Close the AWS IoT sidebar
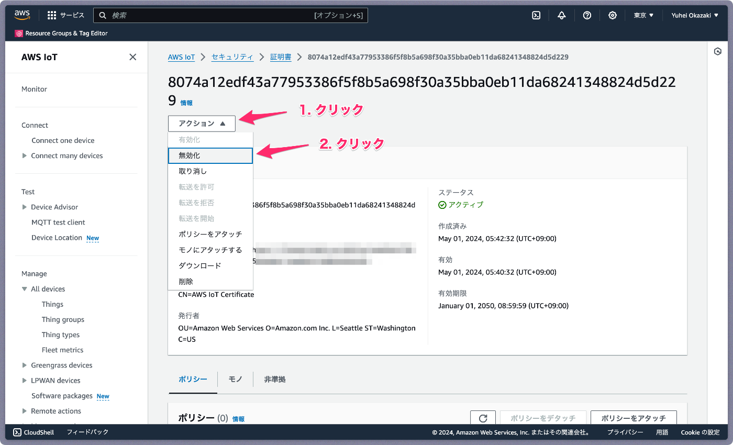The image size is (733, 445). click(x=133, y=57)
